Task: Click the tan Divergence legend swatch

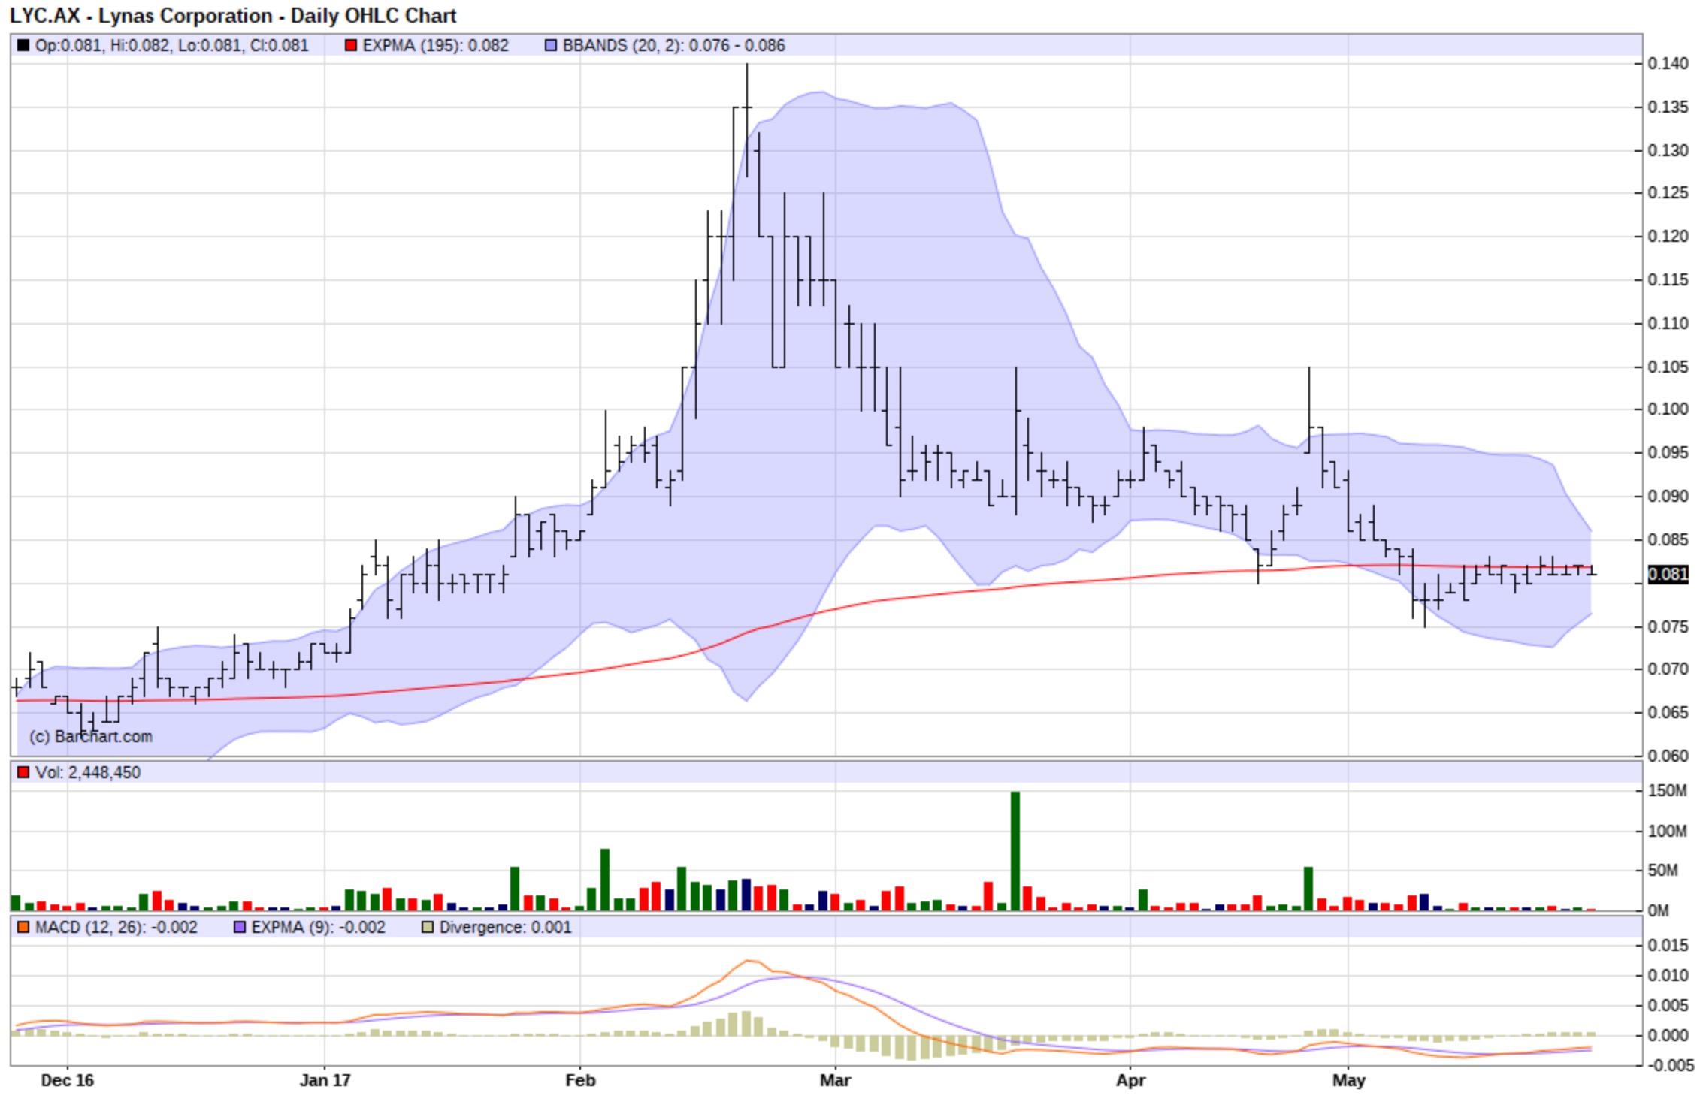Action: (428, 928)
